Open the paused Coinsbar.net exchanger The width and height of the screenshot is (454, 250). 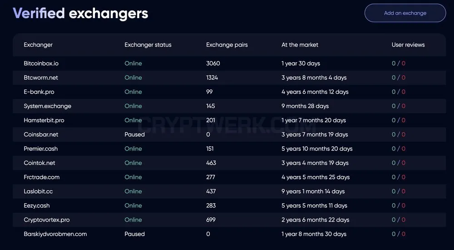pos(41,135)
